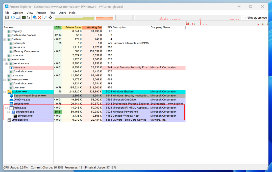Click 'CPU Usage: 6.24%' in status bar
This screenshot has width=272, height=172.
pos(16,168)
